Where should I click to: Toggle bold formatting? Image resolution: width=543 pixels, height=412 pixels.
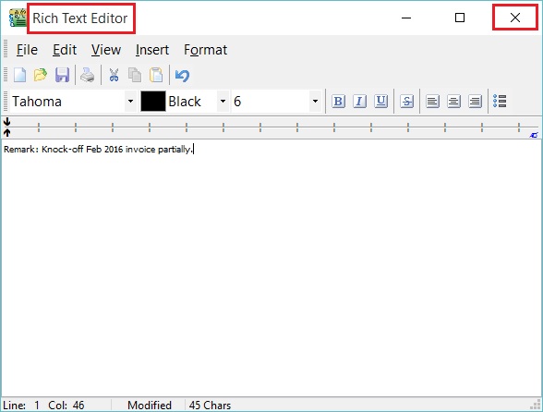338,102
